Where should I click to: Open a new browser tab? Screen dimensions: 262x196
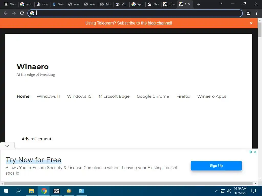coord(199,4)
